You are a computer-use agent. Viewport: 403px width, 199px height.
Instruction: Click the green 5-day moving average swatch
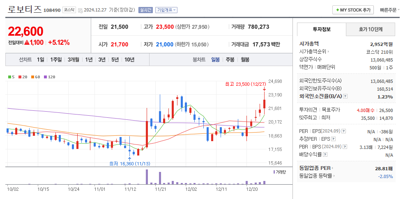[x=9, y=77]
